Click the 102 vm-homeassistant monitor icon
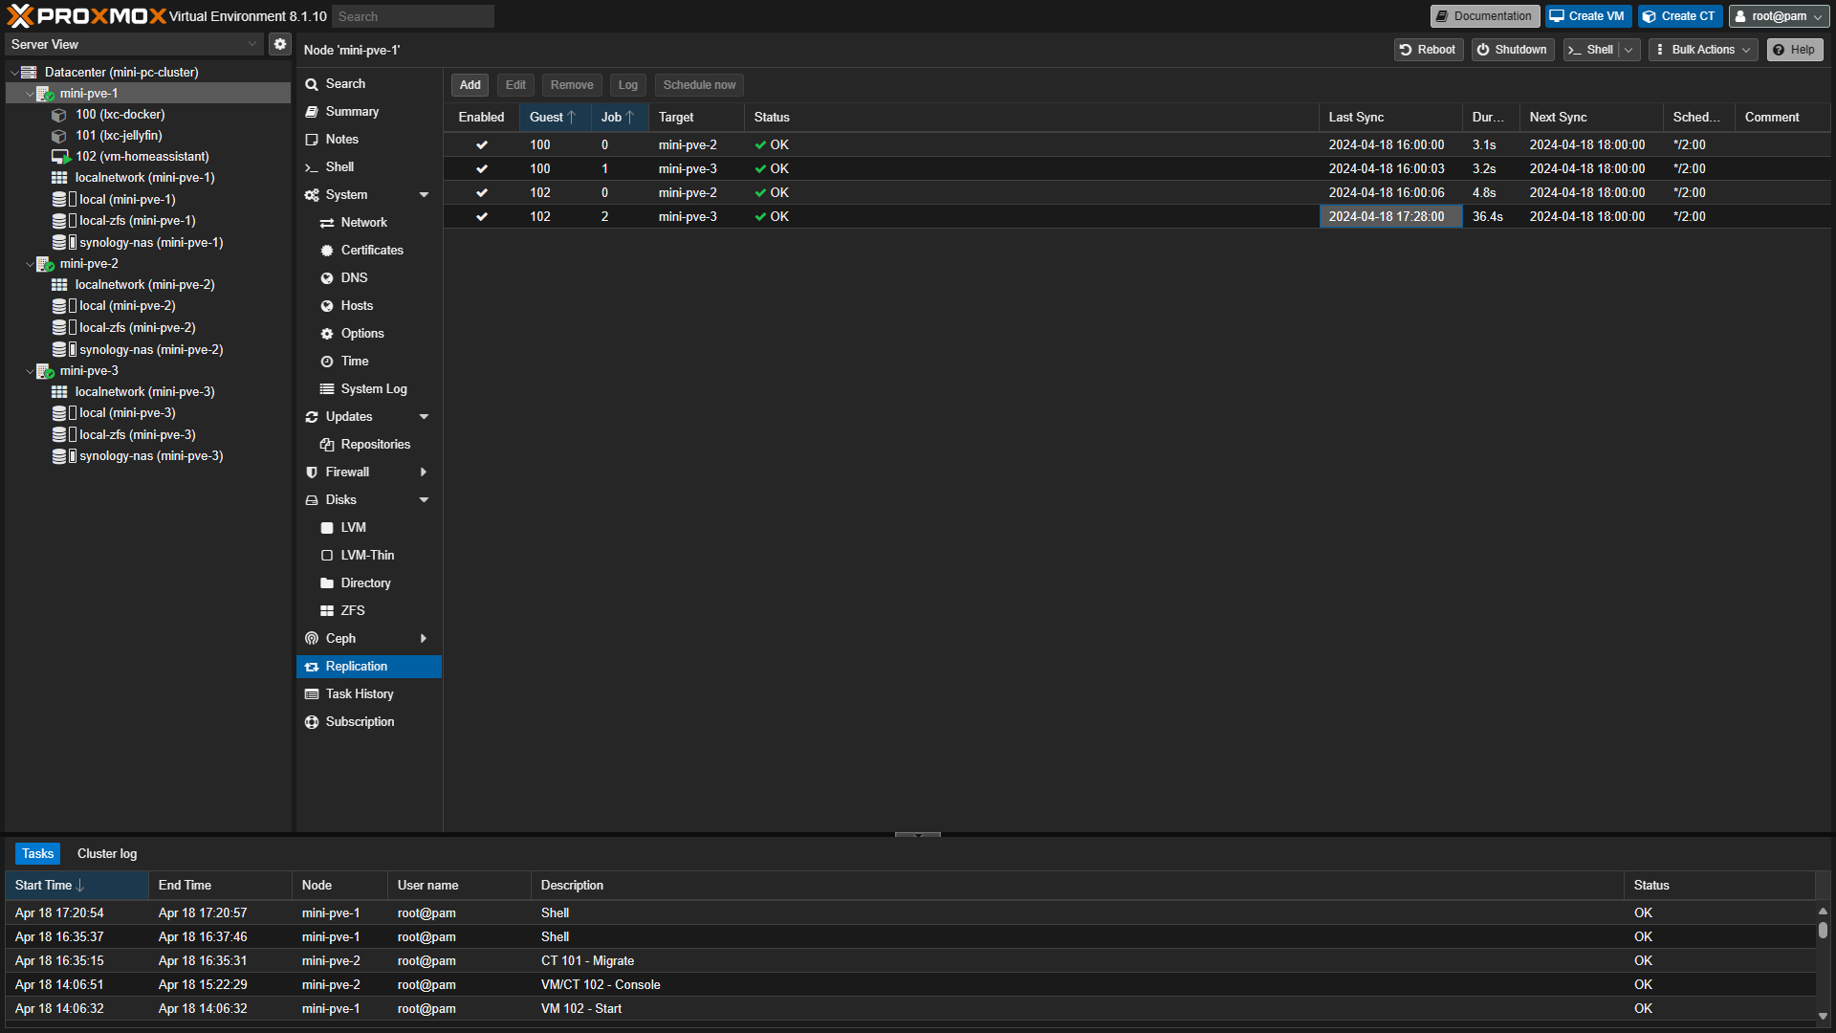This screenshot has width=1836, height=1033. tap(60, 157)
